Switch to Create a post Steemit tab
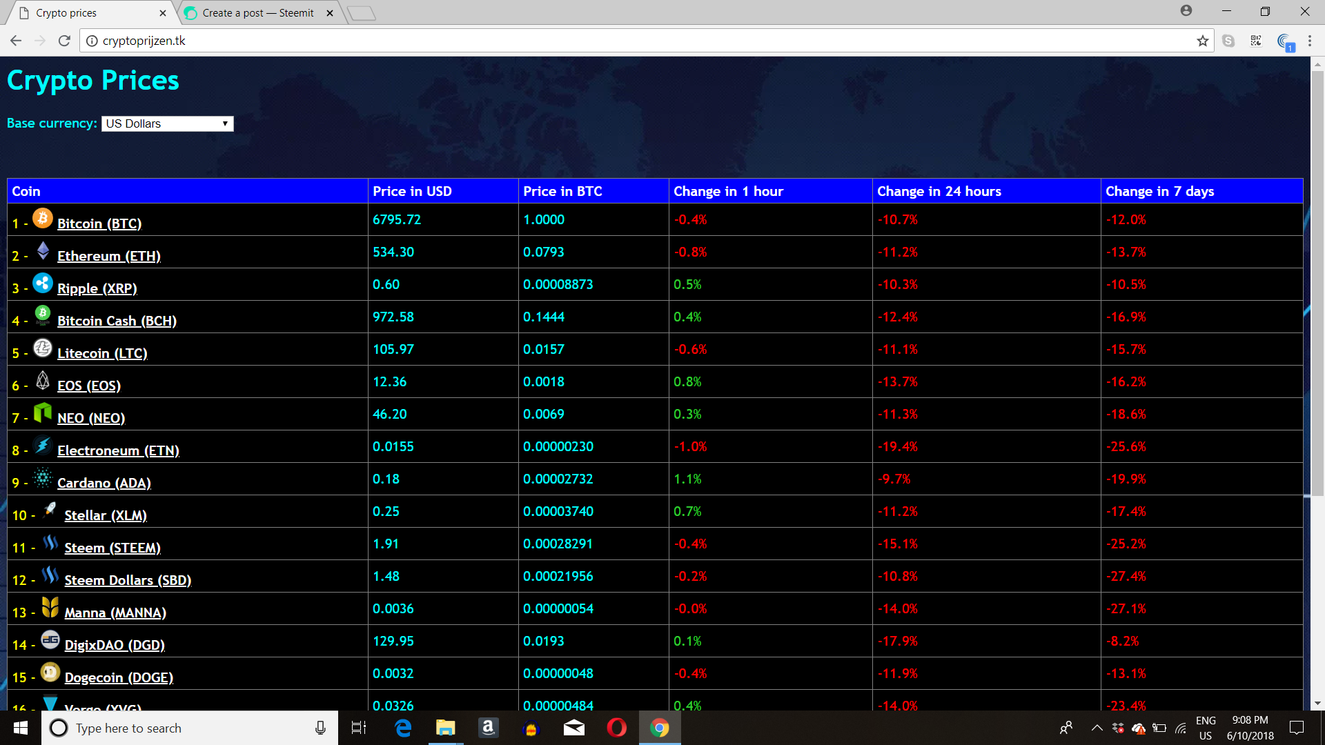 coord(258,13)
